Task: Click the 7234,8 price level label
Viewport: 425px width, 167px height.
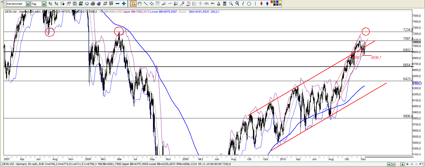Action: [408, 30]
